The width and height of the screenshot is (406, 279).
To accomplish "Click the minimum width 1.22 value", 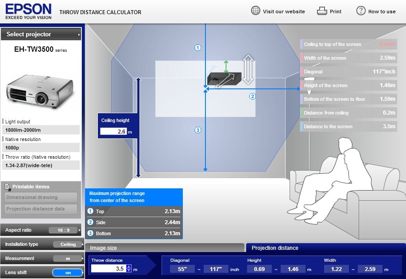I will point(336,269).
